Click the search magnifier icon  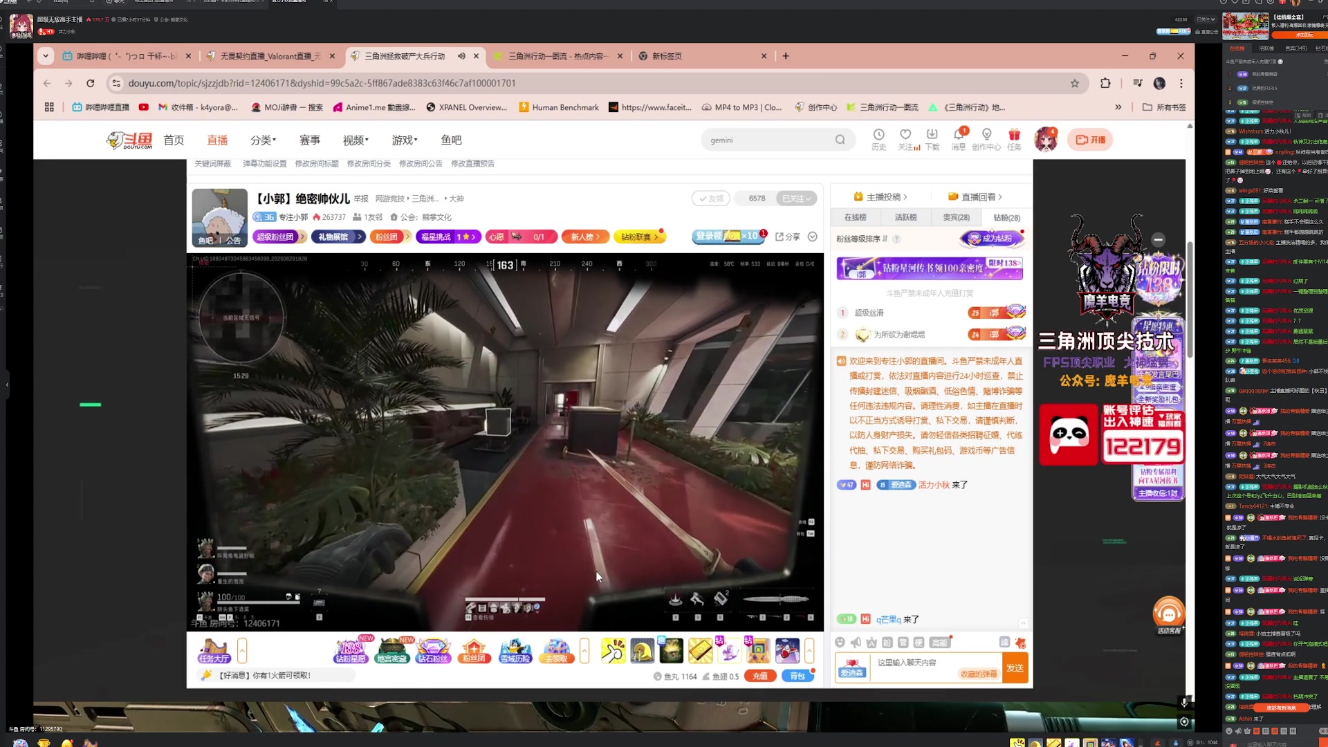[x=840, y=140]
